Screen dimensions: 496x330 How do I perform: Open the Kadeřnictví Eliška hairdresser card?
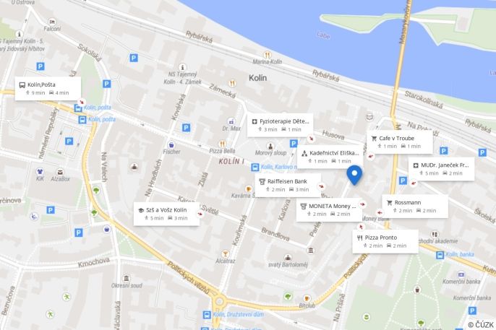[330, 157]
